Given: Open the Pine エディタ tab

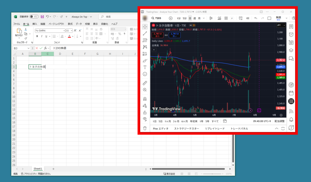Looking at the screenshot, I should pos(161,129).
